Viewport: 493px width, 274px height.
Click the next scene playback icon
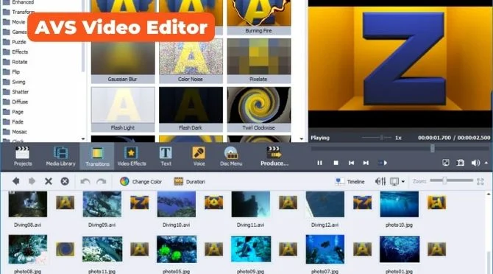(383, 163)
